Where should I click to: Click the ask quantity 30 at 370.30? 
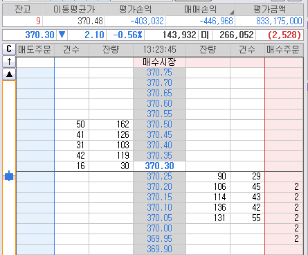pyautogui.click(x=111, y=166)
